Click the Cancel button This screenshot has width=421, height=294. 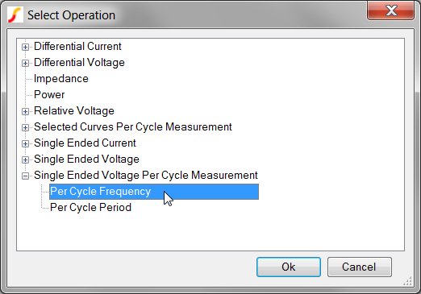pos(360,267)
